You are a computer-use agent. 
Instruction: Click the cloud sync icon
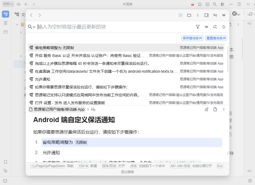(19, 4)
